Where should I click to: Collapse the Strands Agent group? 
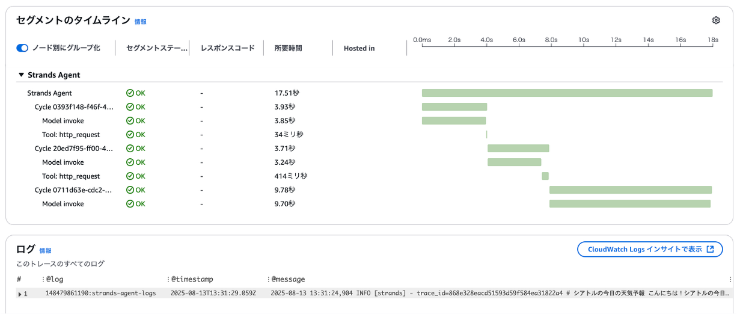22,75
